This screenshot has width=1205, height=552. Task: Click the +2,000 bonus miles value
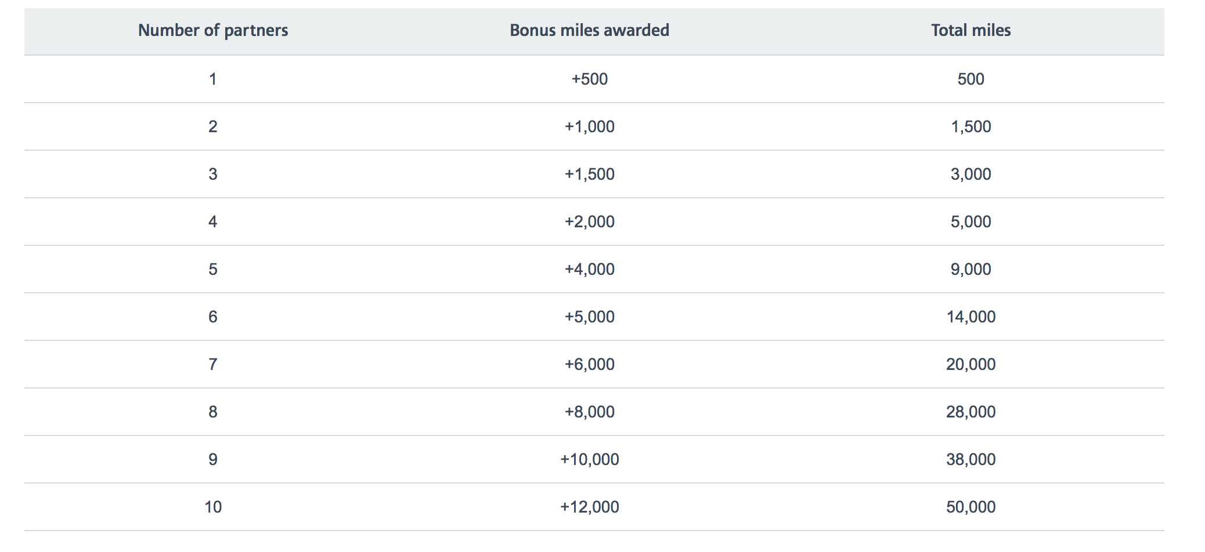click(589, 221)
